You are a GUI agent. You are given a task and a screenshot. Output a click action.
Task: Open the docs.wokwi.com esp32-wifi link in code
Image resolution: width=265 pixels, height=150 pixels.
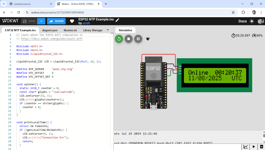click(52, 39)
